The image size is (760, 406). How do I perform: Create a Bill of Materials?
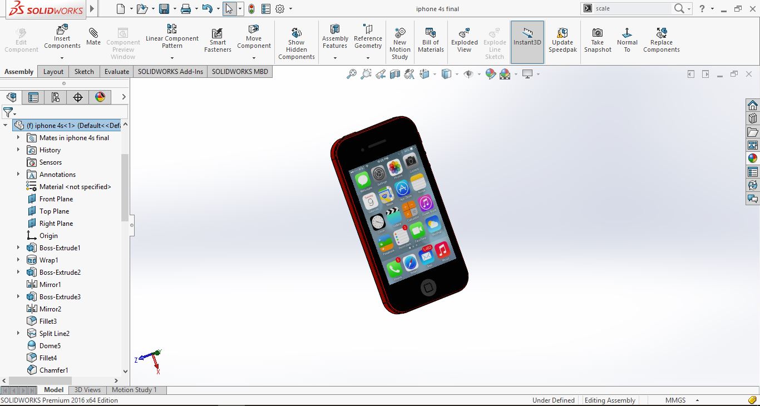point(431,40)
